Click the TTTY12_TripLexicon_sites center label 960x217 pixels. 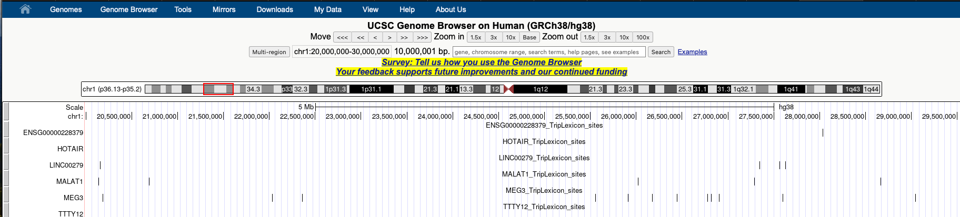[544, 206]
